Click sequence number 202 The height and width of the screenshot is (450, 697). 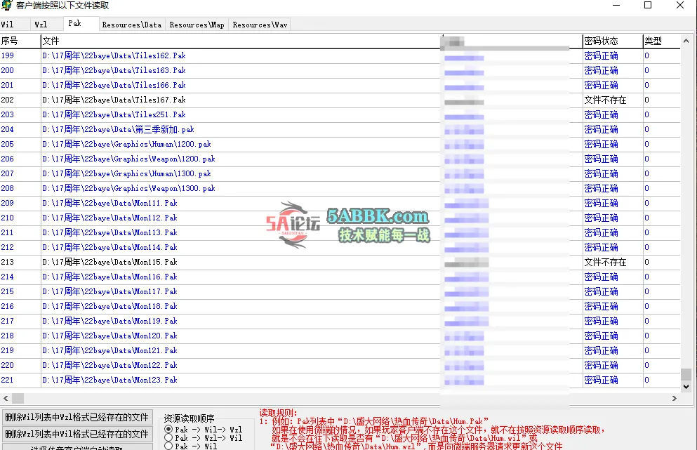coord(7,100)
